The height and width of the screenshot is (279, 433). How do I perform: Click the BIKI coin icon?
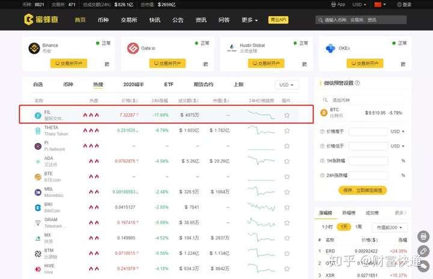[x=38, y=207]
